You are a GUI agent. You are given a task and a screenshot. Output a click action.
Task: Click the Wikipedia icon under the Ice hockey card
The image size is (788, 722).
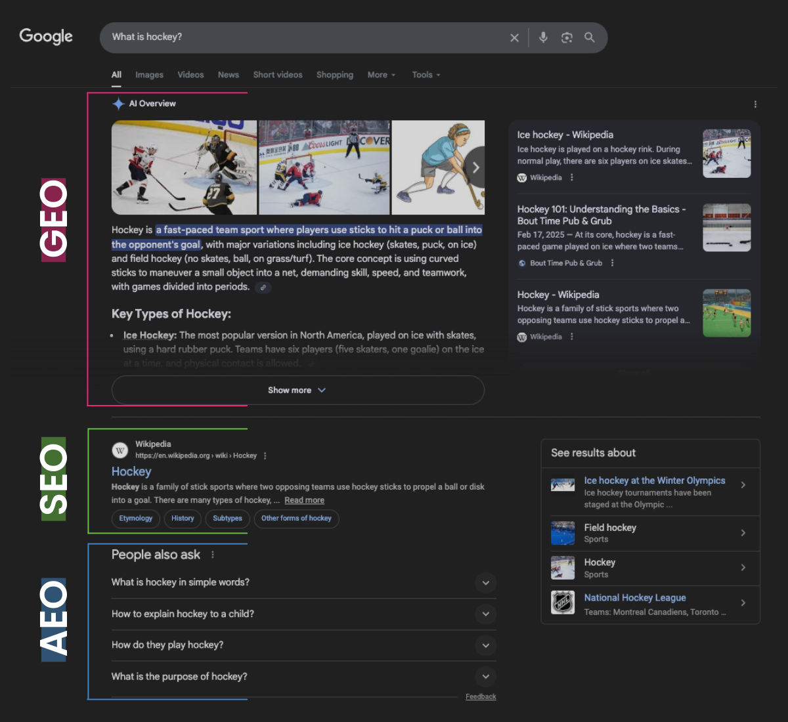point(522,178)
